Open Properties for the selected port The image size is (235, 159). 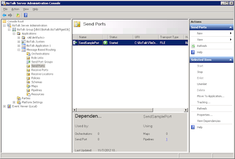(x=205, y=115)
